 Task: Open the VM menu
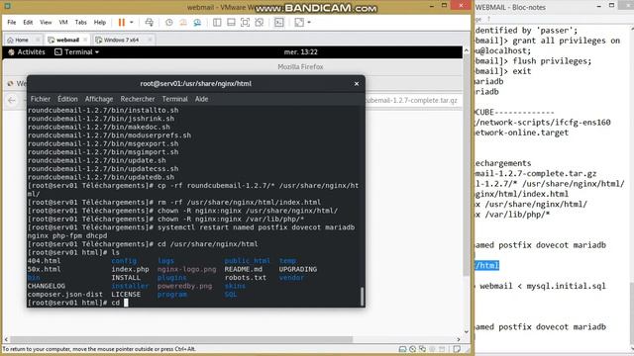63,22
